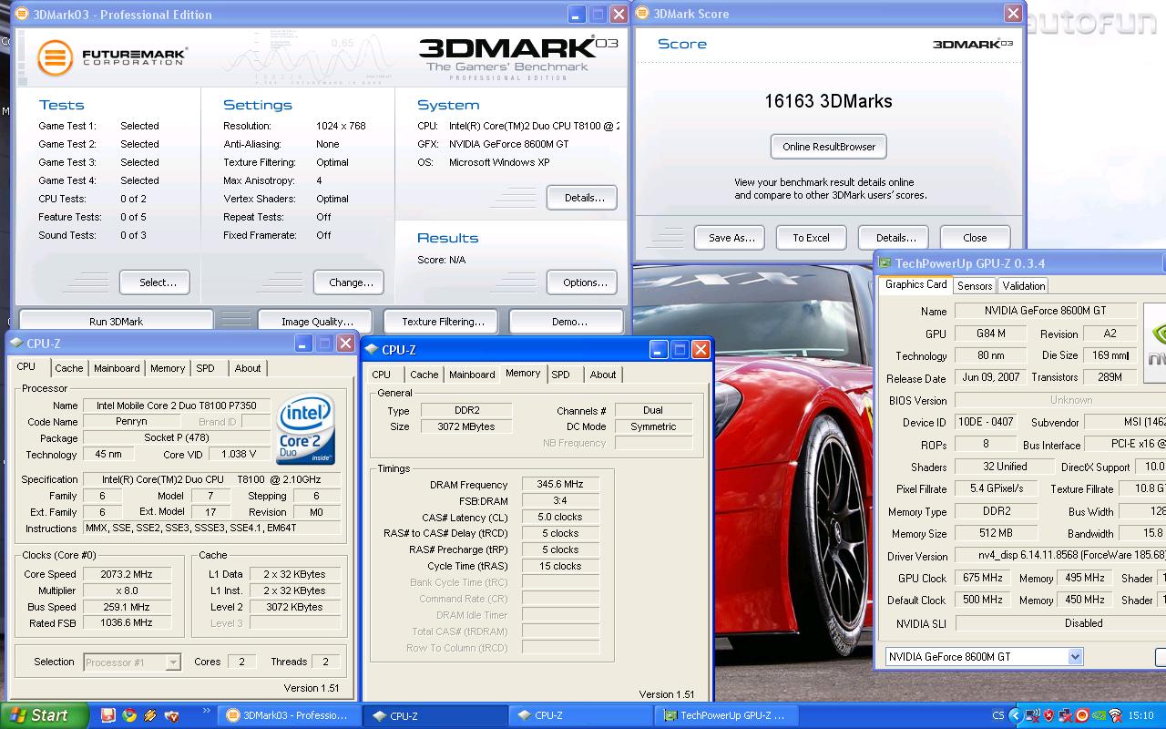Open the orange striped quick launch icon
The height and width of the screenshot is (729, 1166).
click(150, 715)
